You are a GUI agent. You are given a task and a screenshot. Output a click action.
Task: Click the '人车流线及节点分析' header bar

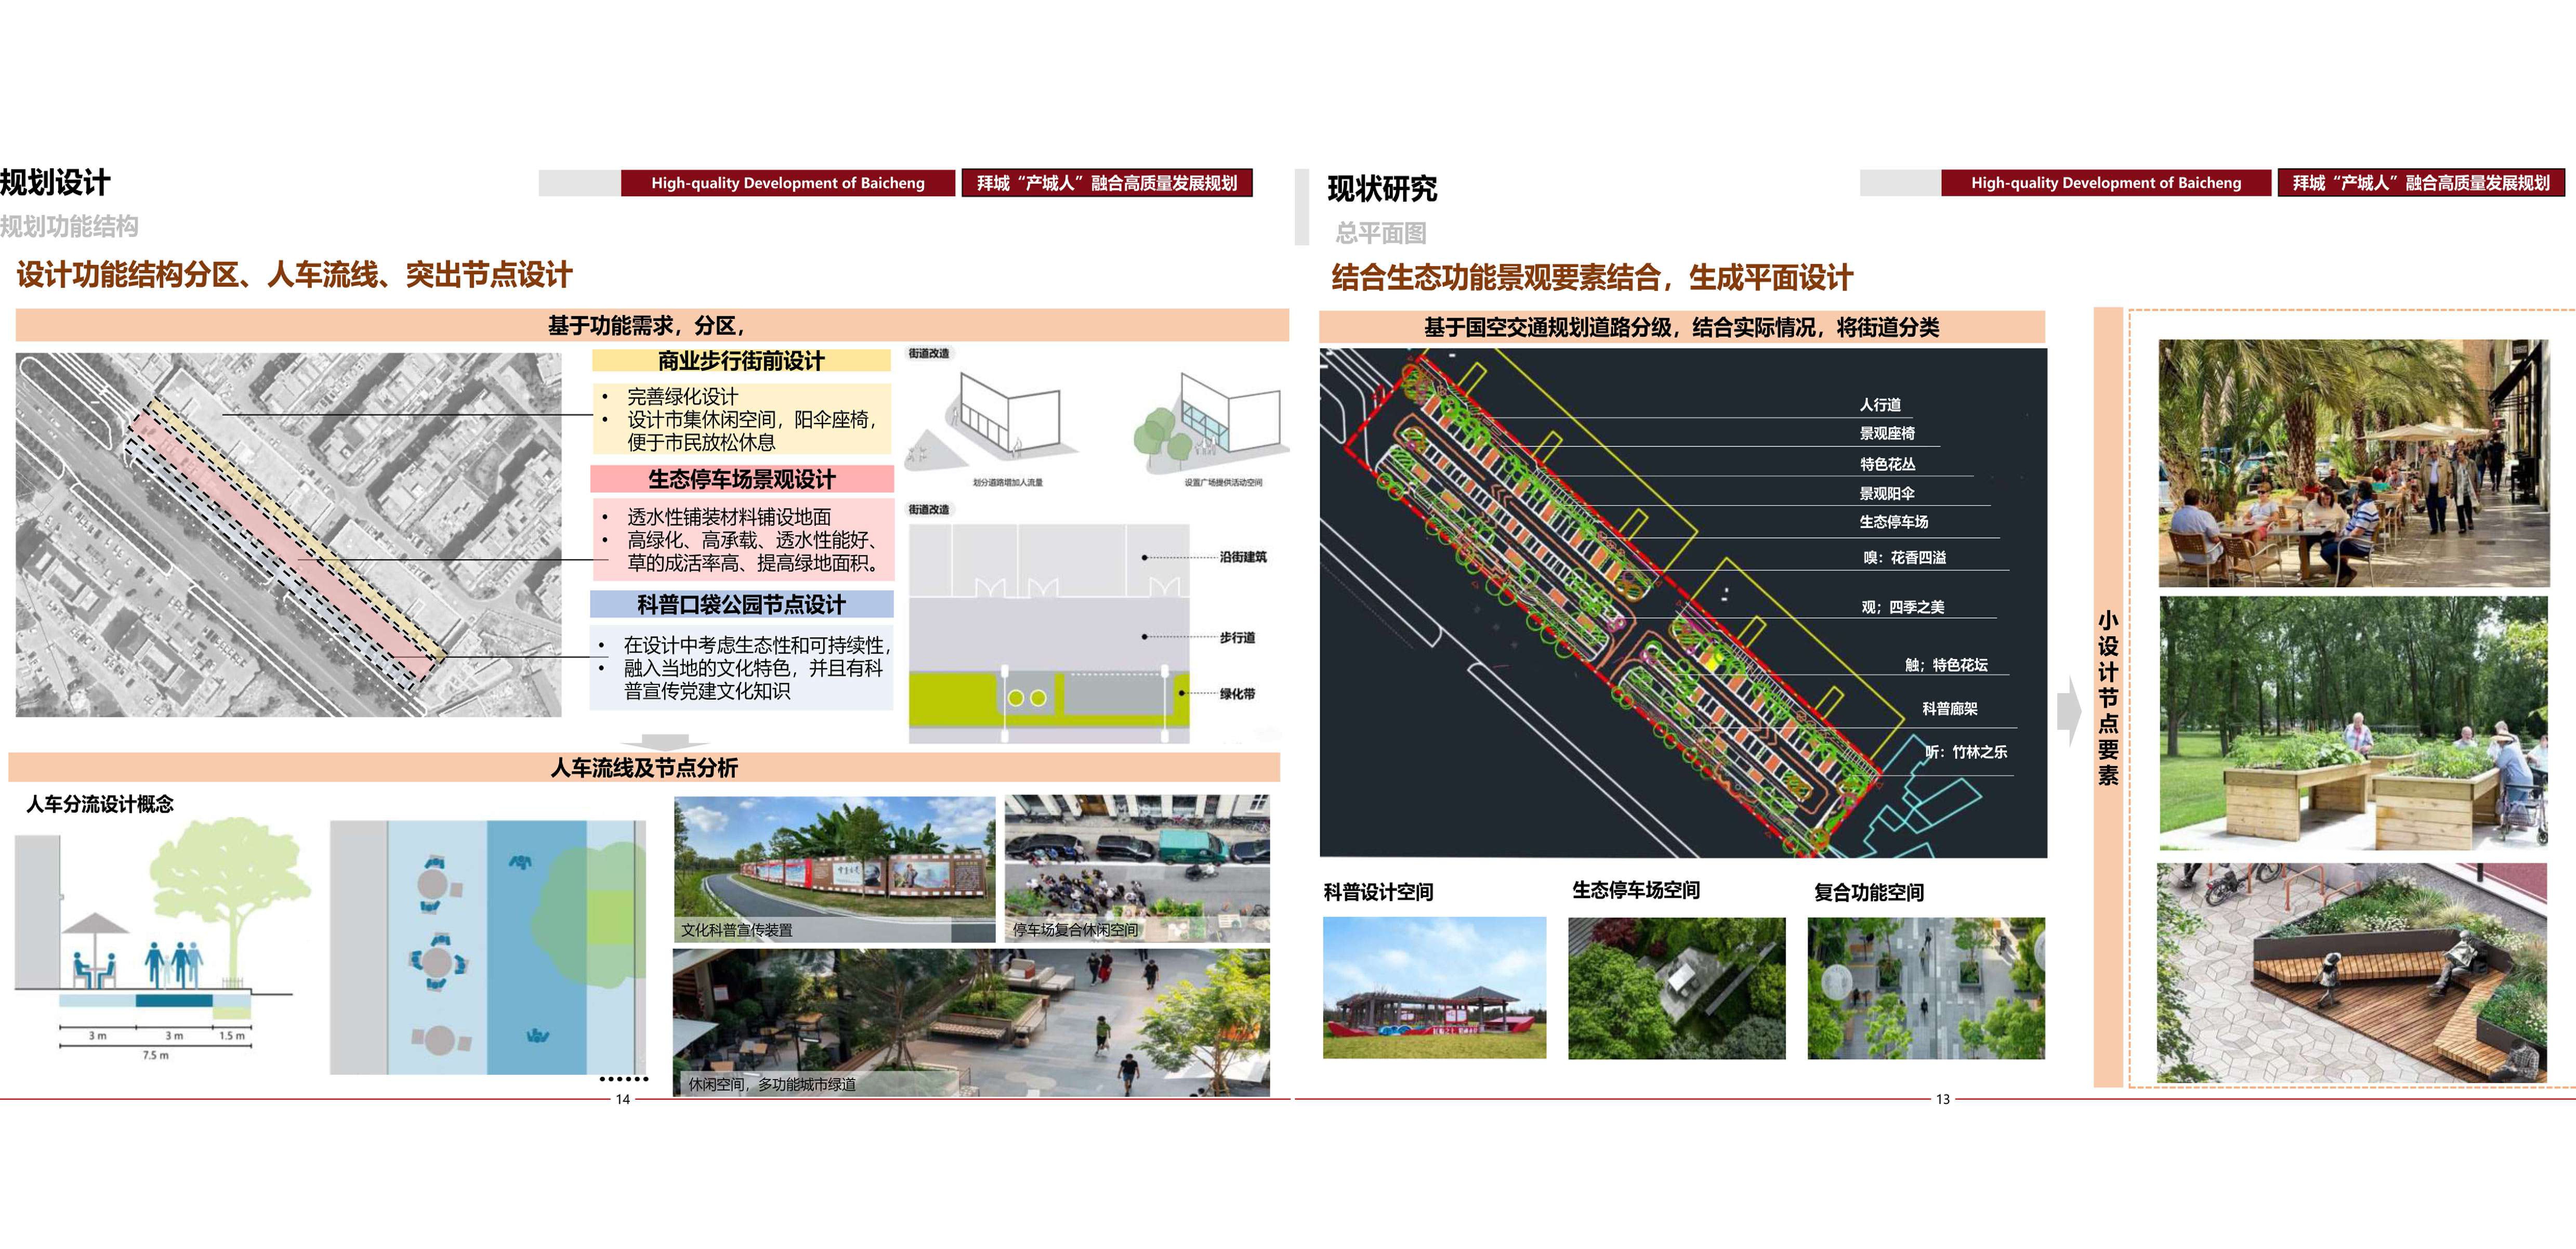(x=644, y=767)
